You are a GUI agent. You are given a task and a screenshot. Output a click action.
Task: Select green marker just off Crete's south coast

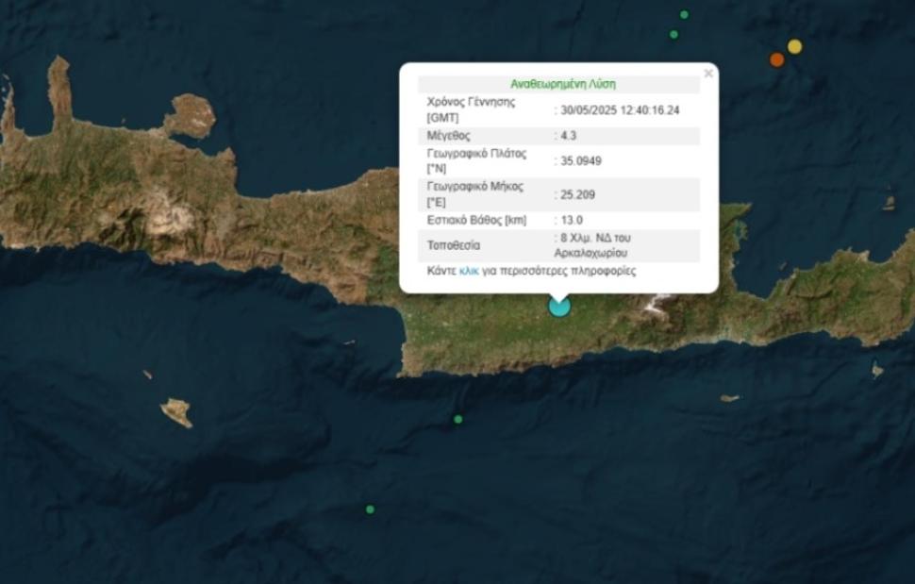pos(458,419)
